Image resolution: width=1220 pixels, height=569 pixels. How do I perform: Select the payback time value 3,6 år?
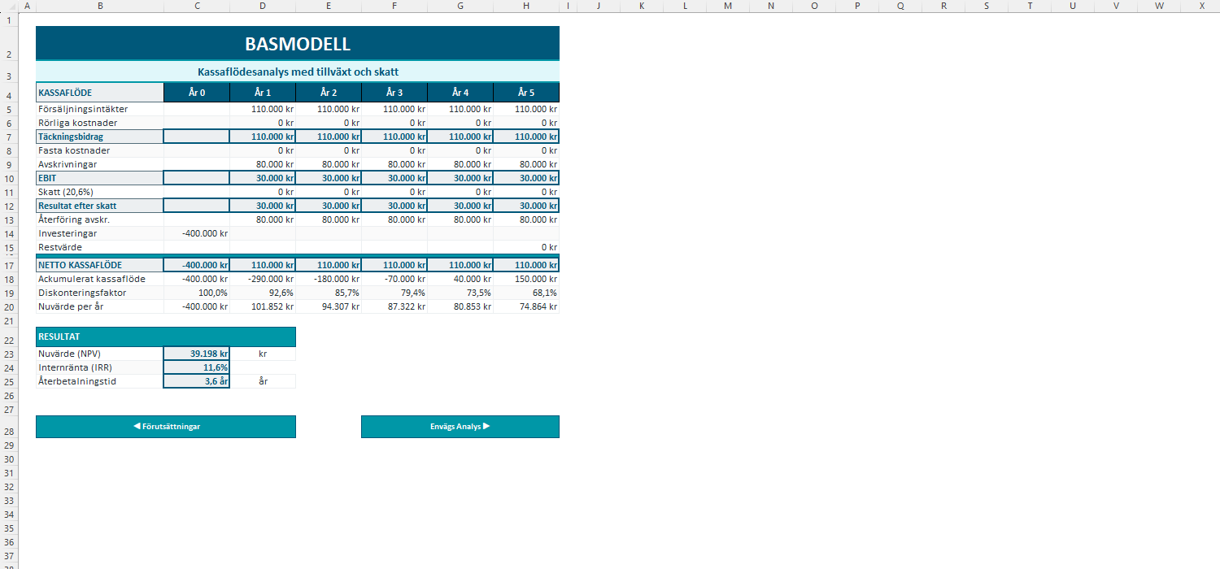(197, 381)
